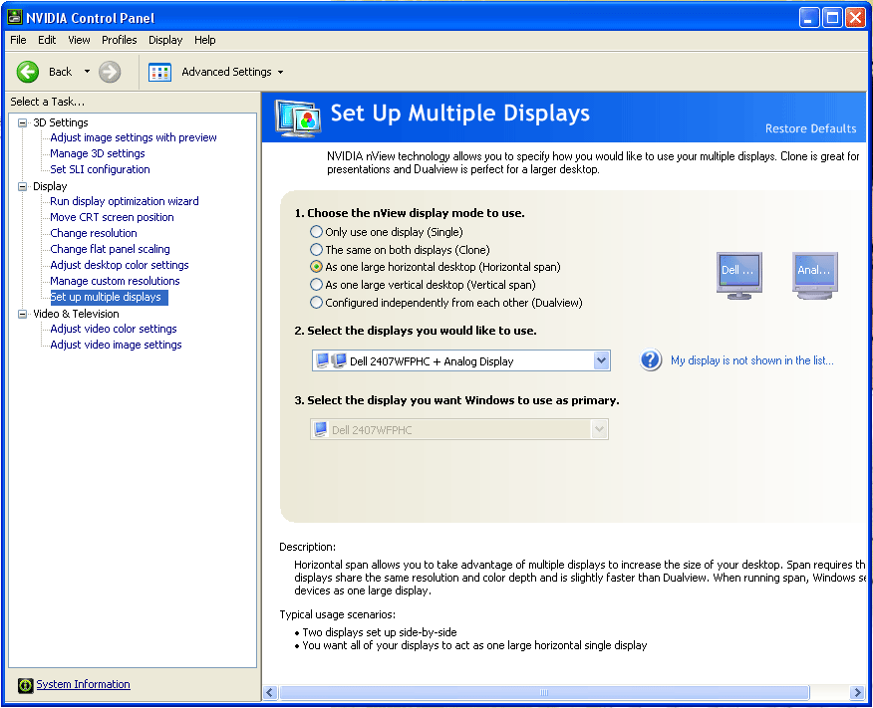Click the System Information icon

point(25,685)
